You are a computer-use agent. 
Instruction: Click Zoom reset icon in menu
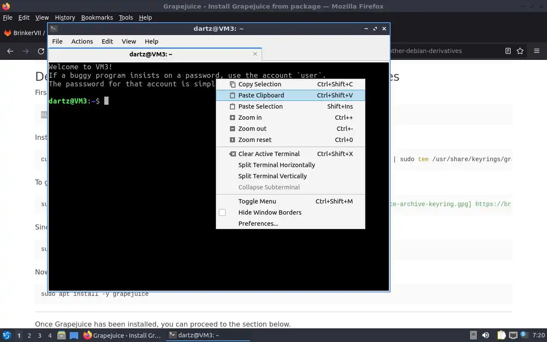[x=232, y=140]
